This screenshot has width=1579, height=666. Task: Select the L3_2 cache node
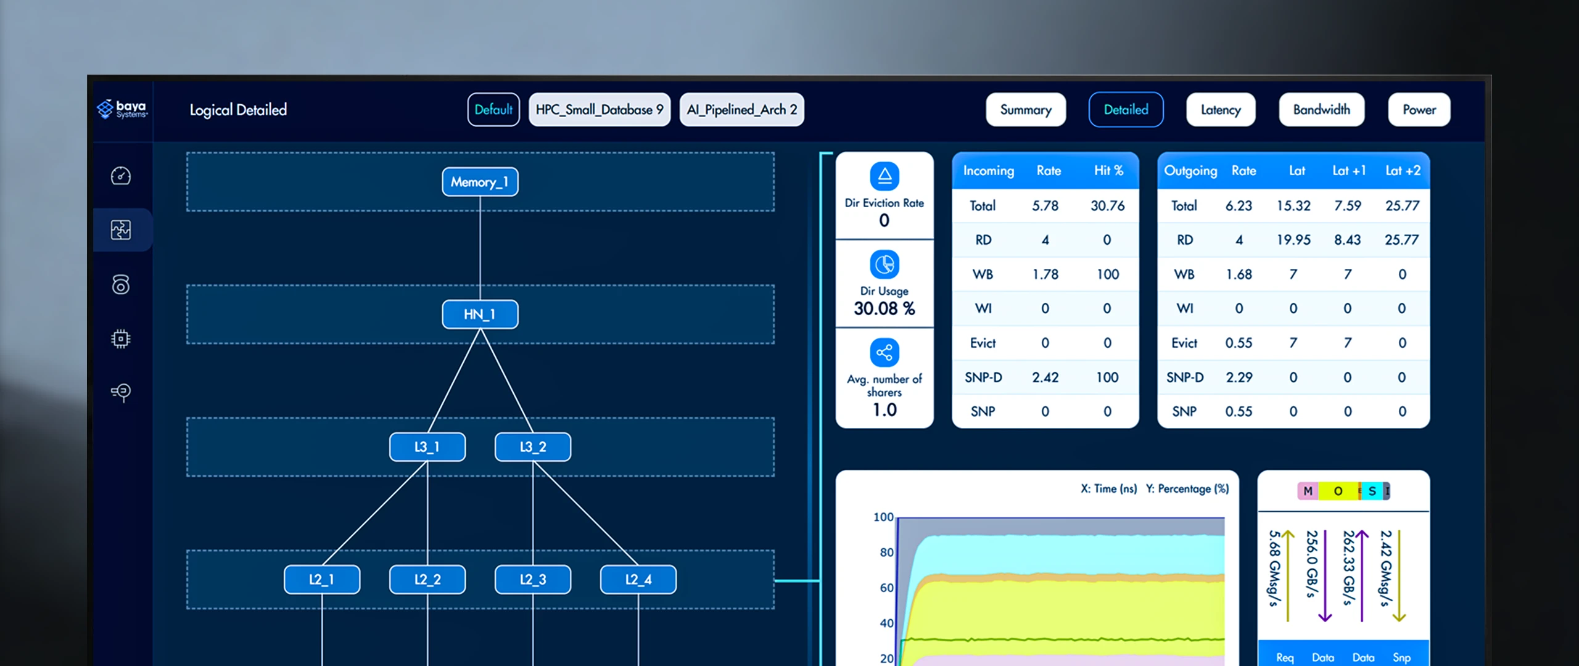point(533,447)
